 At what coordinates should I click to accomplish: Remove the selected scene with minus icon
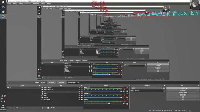click(x=11, y=108)
